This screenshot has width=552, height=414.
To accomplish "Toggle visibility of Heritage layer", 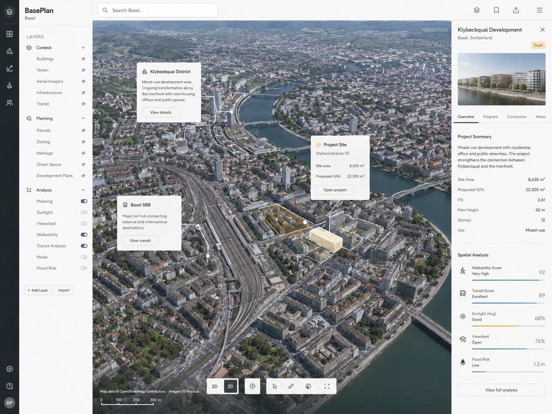I will pos(84,153).
